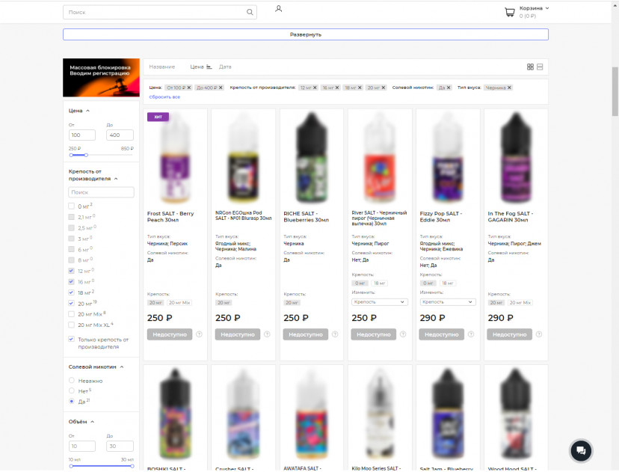Screen dimensions: 619x472
Task: Click 'Недоступно' button under NRGon EGOшка Pod SALT
Action: point(238,334)
